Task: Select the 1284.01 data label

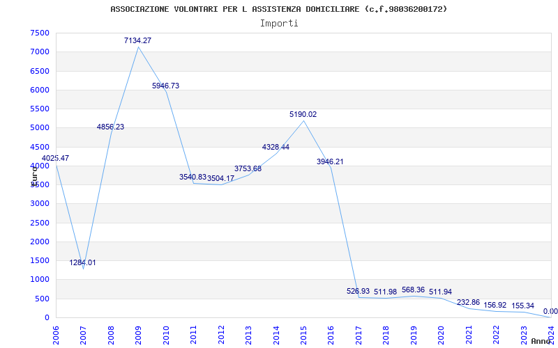Action: [82, 263]
